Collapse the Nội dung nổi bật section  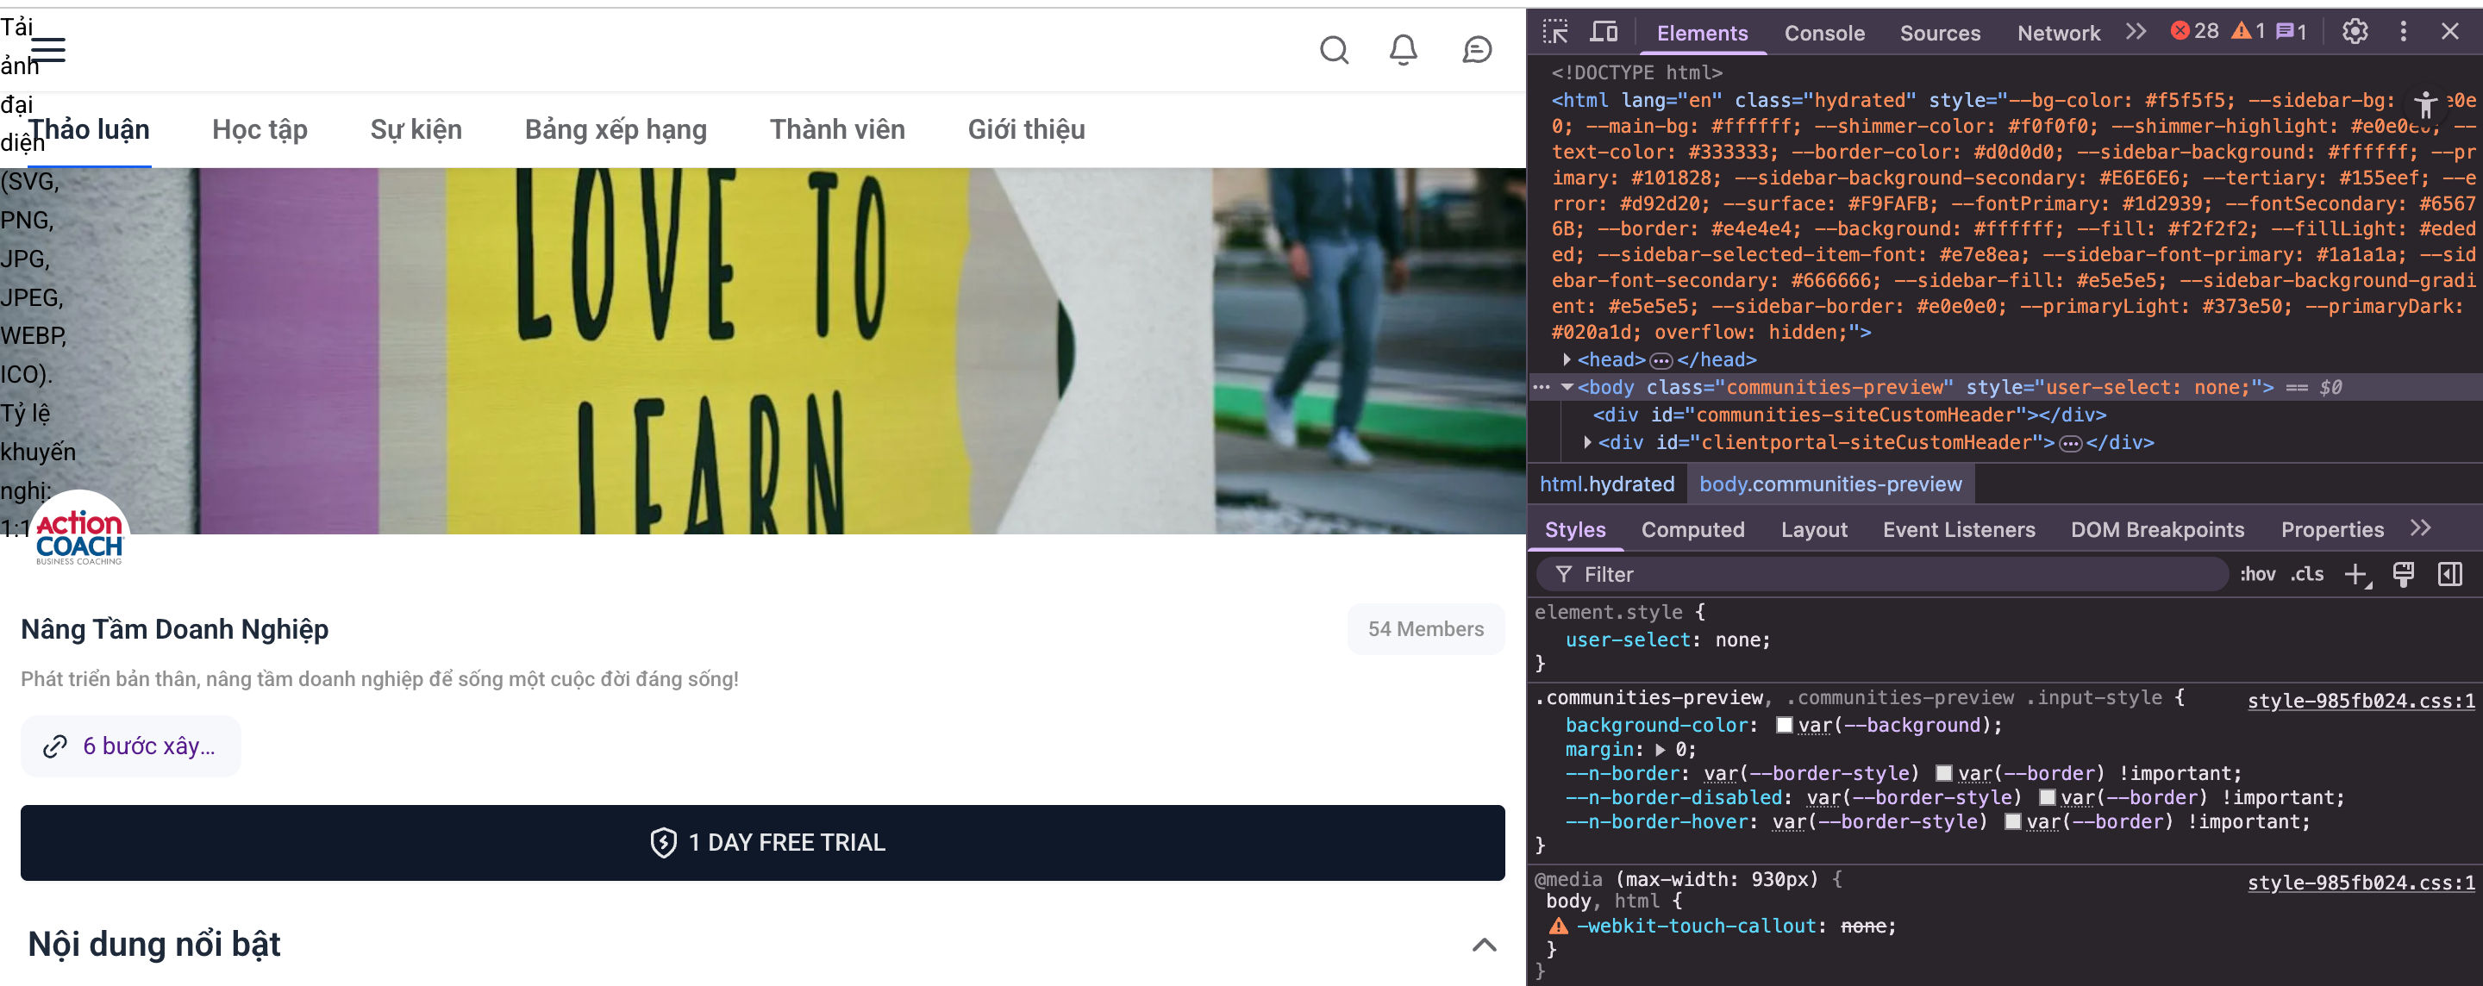pyautogui.click(x=1484, y=945)
